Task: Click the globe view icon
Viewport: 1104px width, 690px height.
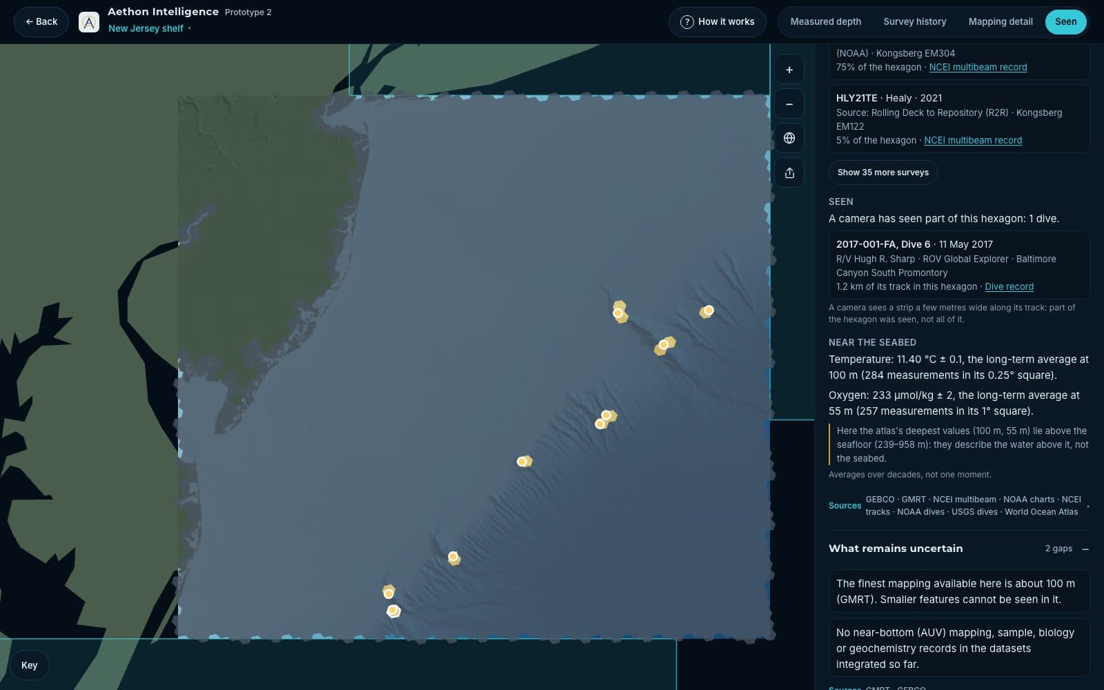Action: [x=789, y=138]
